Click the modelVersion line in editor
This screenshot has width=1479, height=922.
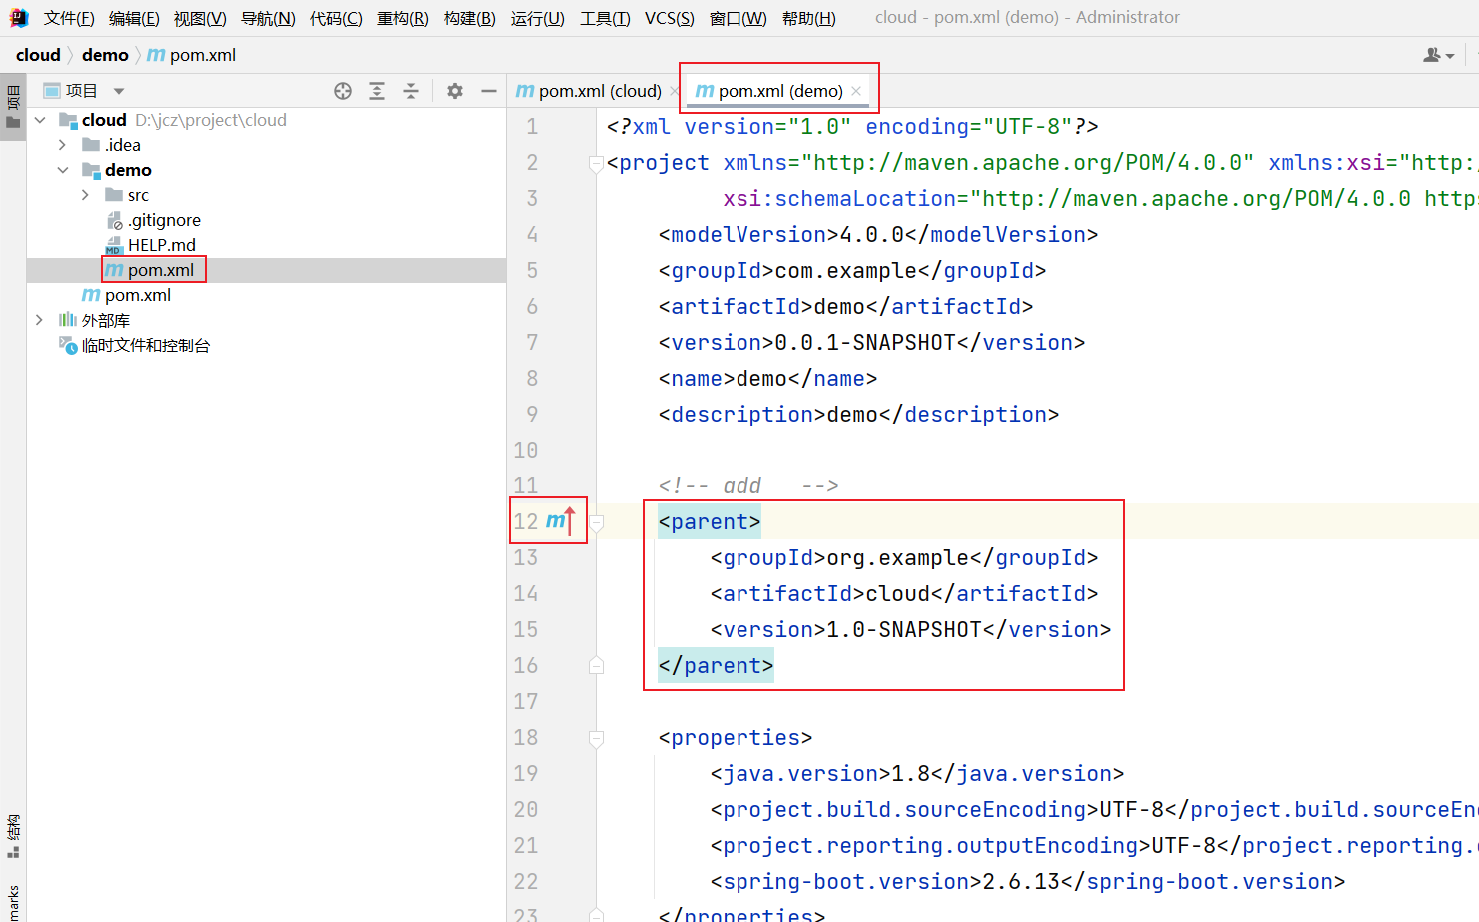[878, 235]
